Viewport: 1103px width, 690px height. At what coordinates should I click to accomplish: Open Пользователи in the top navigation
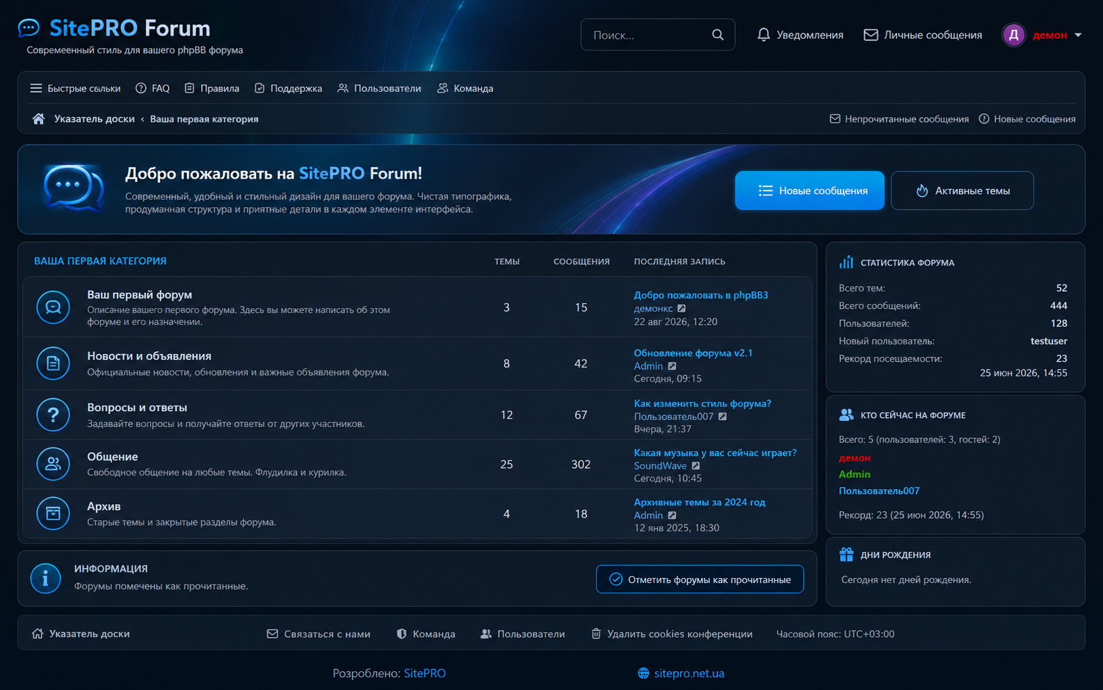click(379, 88)
